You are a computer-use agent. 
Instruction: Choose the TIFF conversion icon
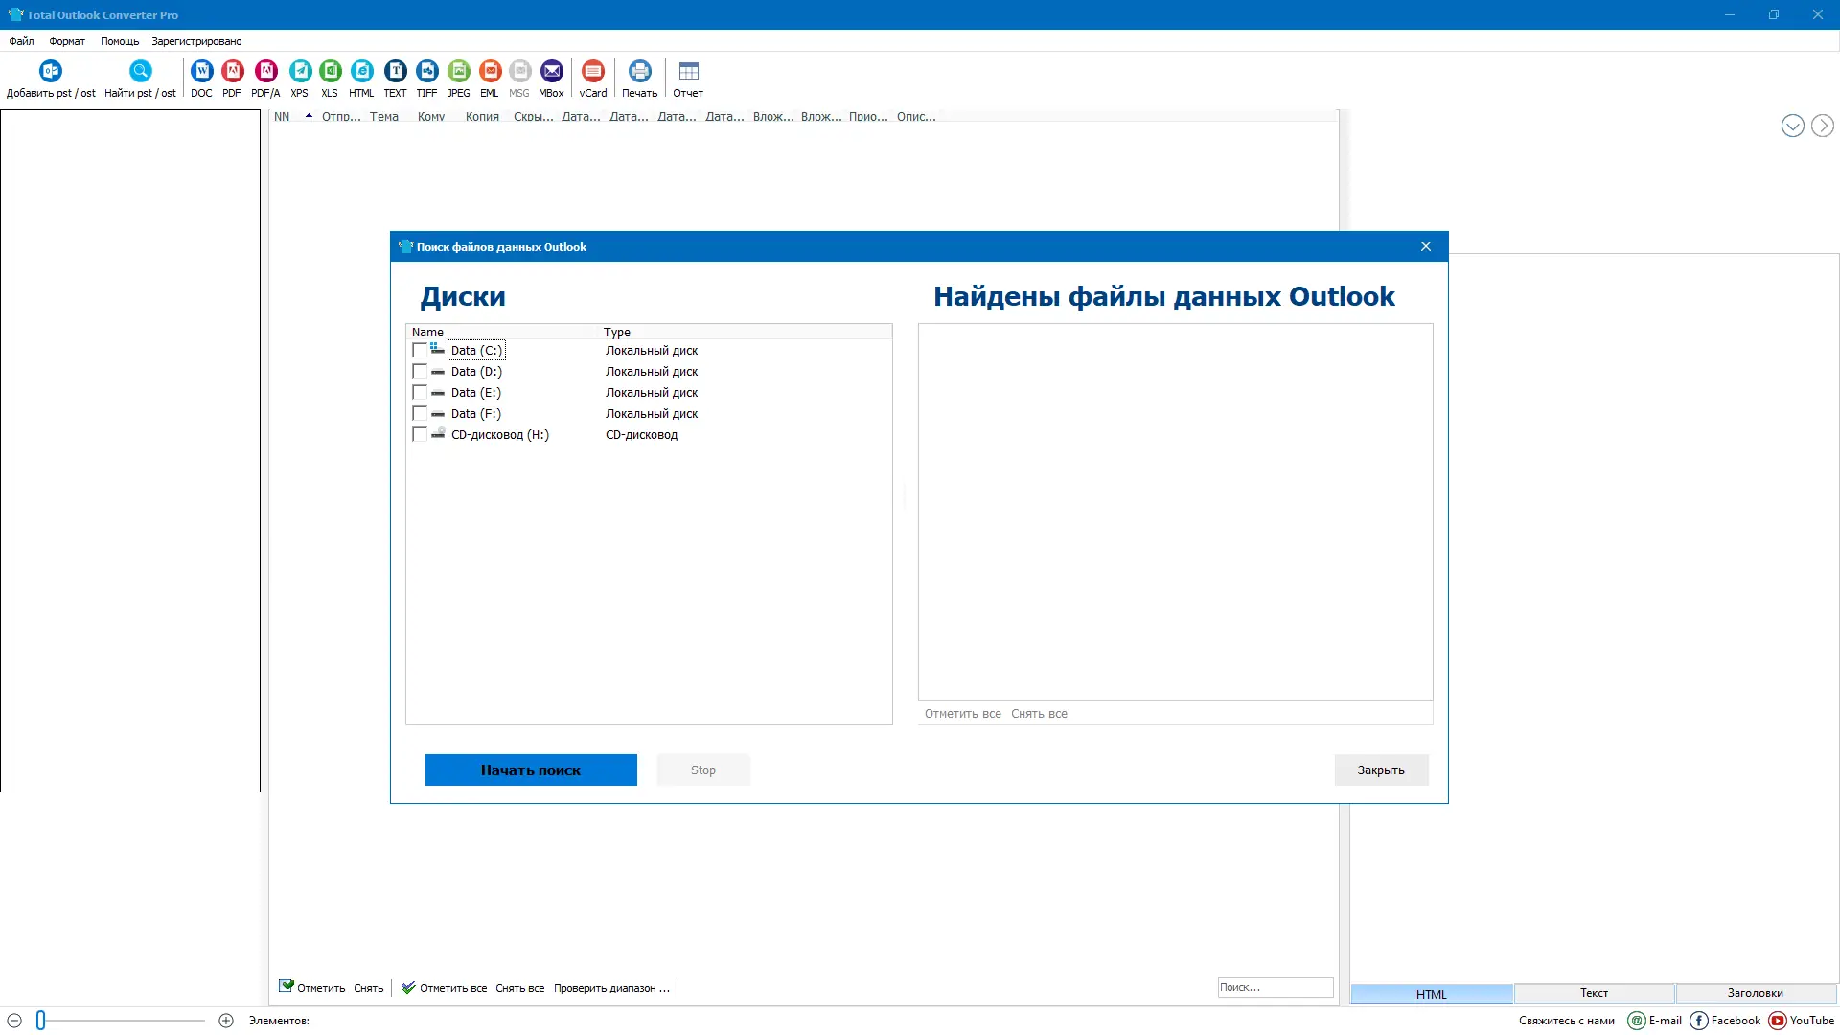click(x=427, y=72)
